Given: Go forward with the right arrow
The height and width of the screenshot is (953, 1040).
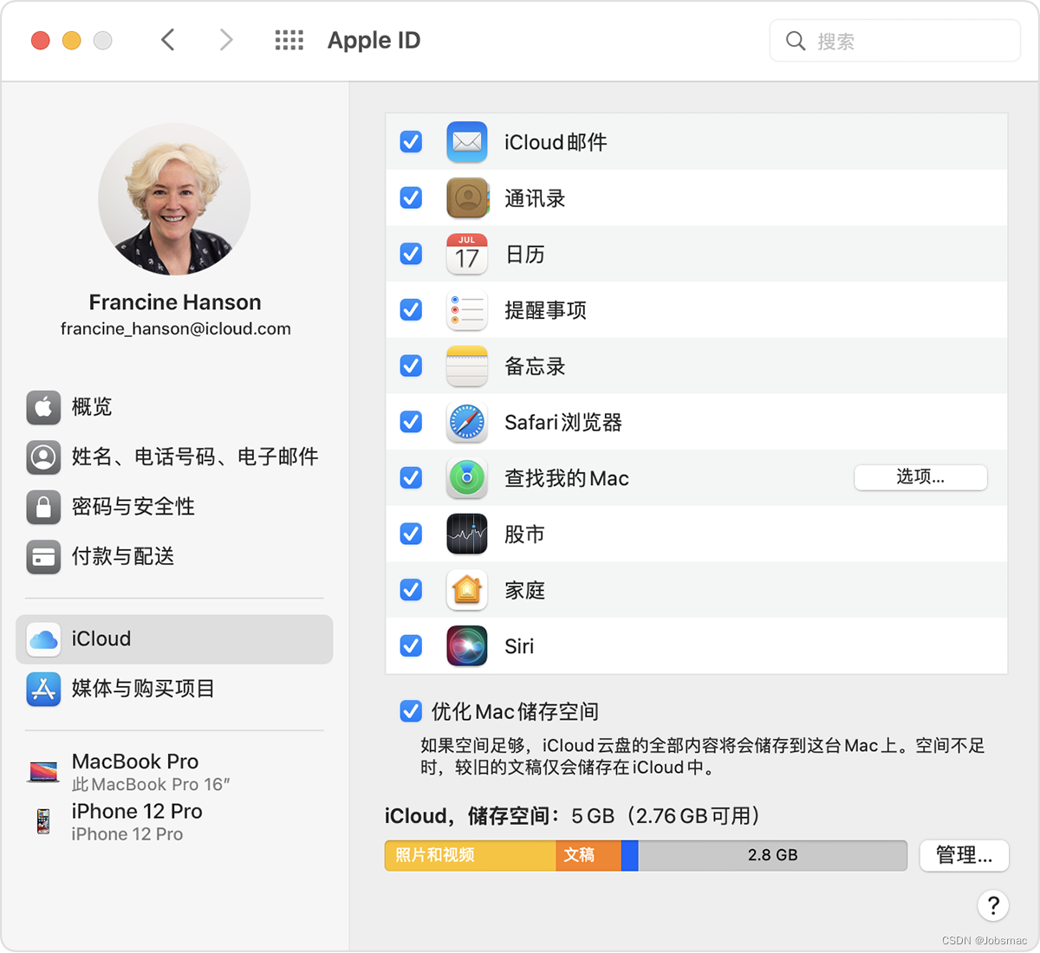Looking at the screenshot, I should pos(226,40).
